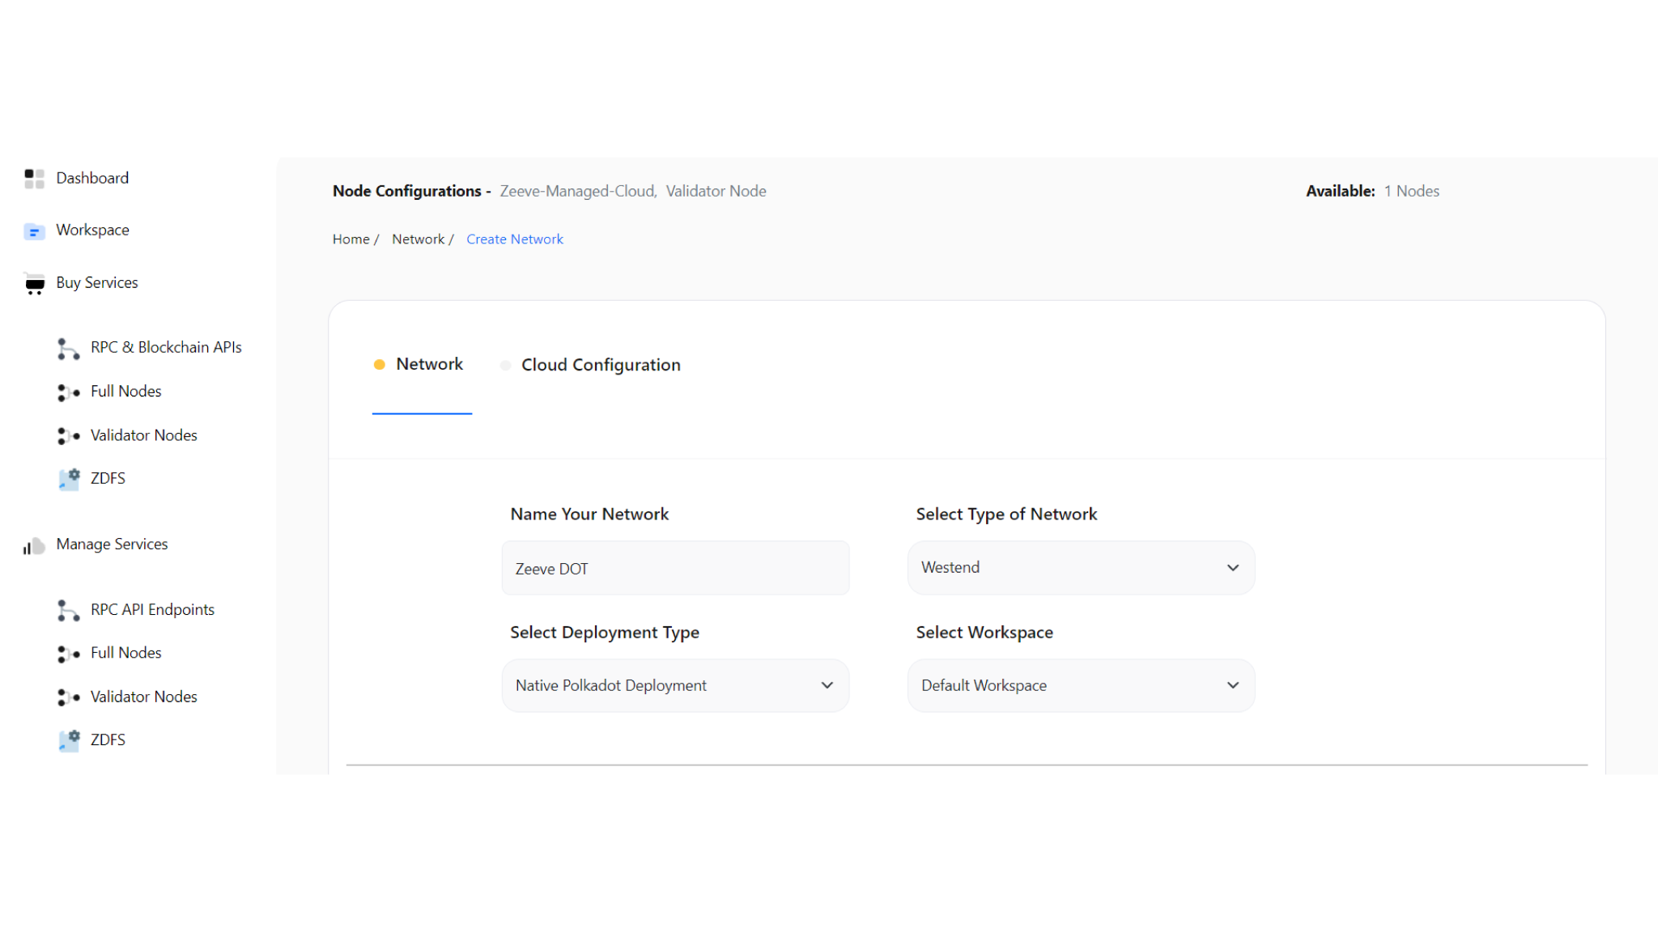Image resolution: width=1658 pixels, height=932 pixels.
Task: Open the Dashboard from the sidebar icon
Action: 34,178
